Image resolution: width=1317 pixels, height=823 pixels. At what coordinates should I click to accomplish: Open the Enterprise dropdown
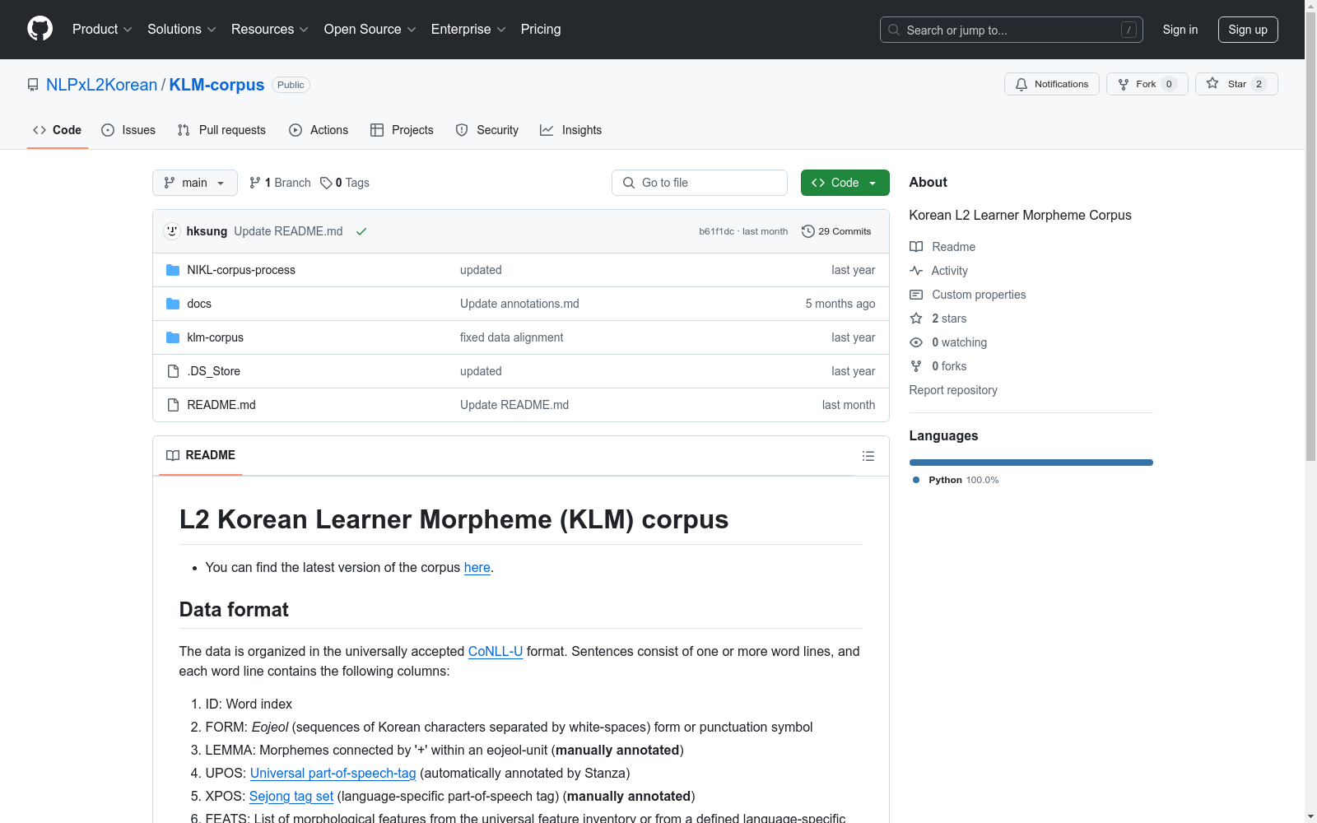coord(468,30)
